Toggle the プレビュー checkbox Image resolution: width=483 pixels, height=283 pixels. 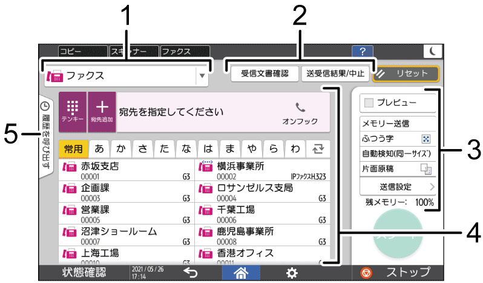[x=369, y=103]
